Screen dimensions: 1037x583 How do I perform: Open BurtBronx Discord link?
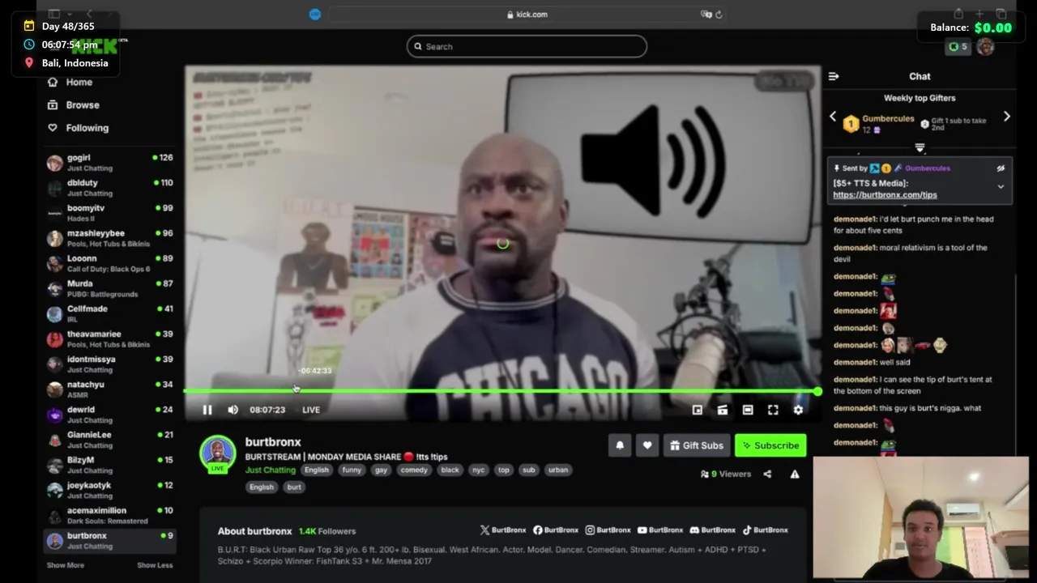click(x=712, y=530)
